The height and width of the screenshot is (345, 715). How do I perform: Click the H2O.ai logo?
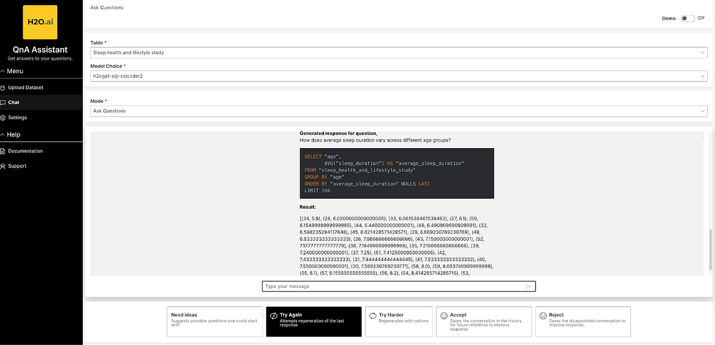tap(39, 21)
